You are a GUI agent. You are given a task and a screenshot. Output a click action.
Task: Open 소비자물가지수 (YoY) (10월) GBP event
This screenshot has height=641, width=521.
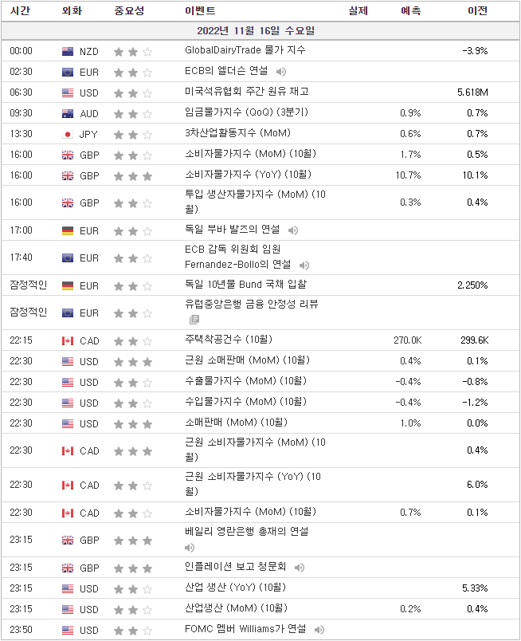[248, 175]
